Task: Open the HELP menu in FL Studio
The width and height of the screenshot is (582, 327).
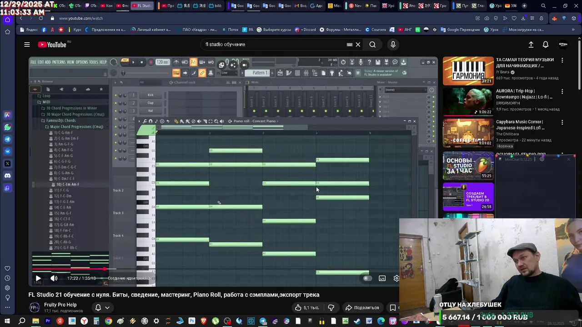Action: [103, 62]
